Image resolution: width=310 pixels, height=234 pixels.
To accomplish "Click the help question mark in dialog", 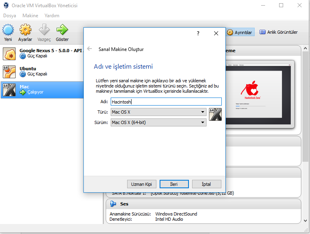I will pyautogui.click(x=198, y=33).
